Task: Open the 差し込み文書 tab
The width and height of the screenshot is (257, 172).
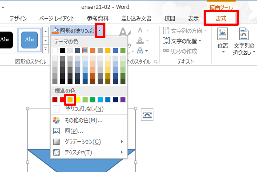Action: click(x=137, y=18)
